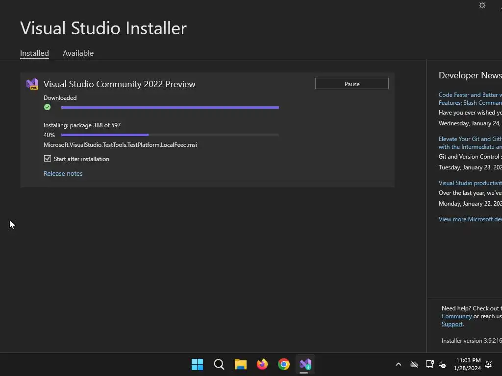Click the TestPlatform.LocalFeed.msi package name
Viewport: 502px width, 376px height.
(x=120, y=145)
